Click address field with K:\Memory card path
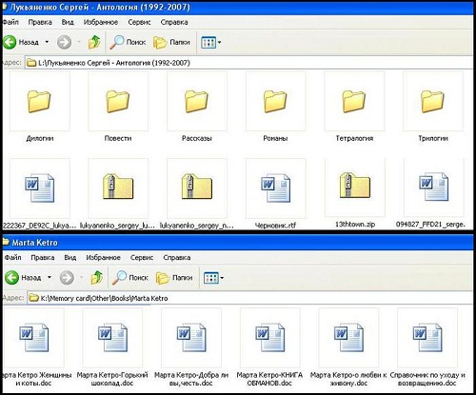The image size is (476, 395). [250, 298]
